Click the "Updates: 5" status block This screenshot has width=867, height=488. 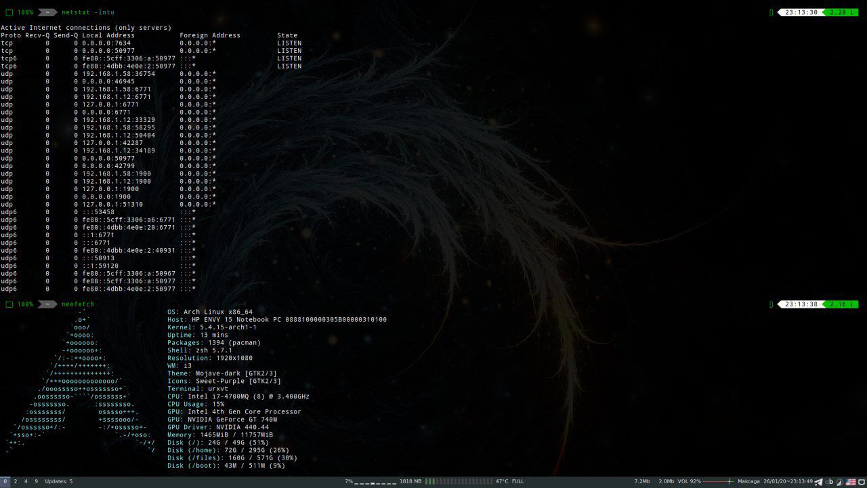coord(59,481)
